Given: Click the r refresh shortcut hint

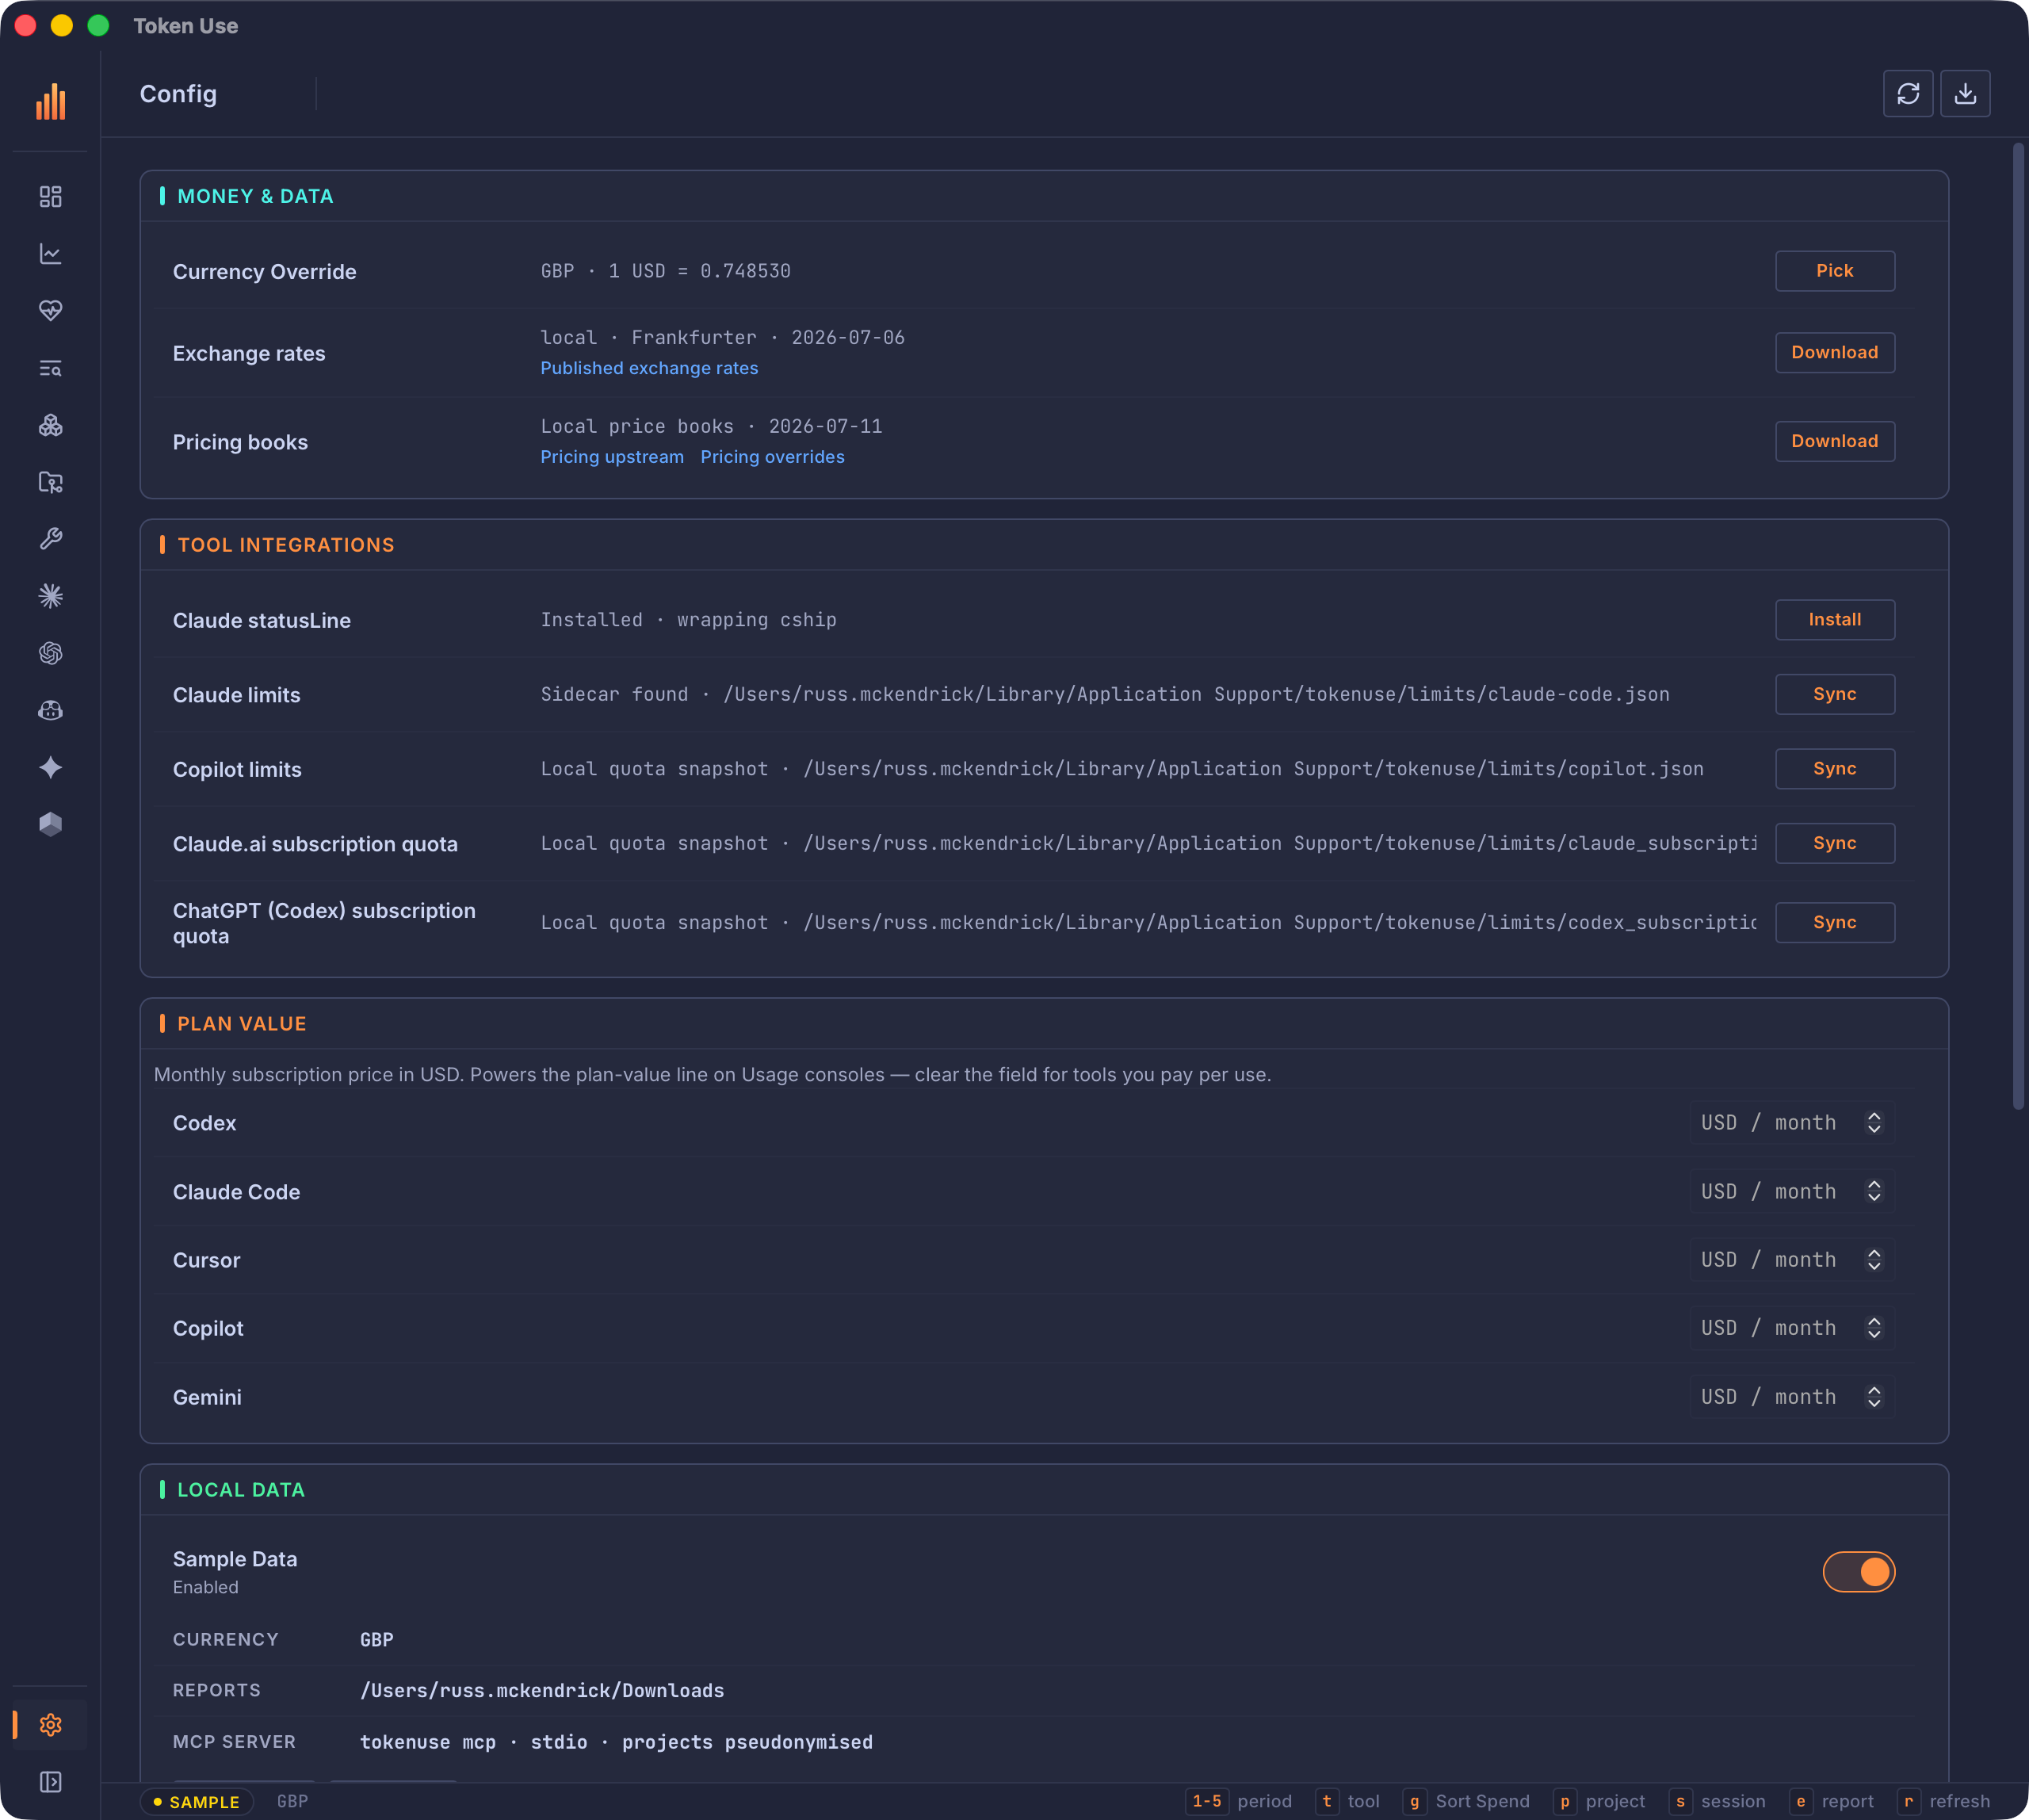Looking at the screenshot, I should [1943, 1802].
